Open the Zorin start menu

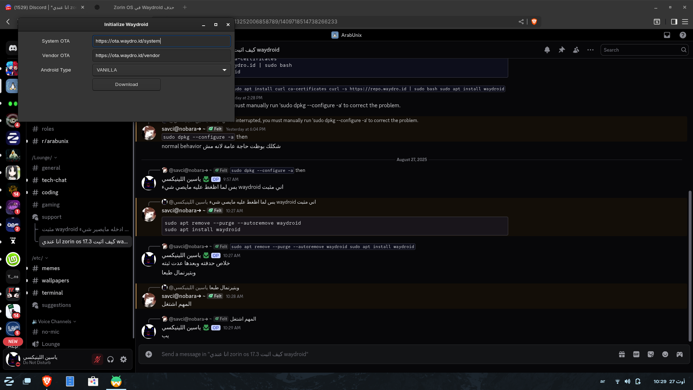coord(9,381)
